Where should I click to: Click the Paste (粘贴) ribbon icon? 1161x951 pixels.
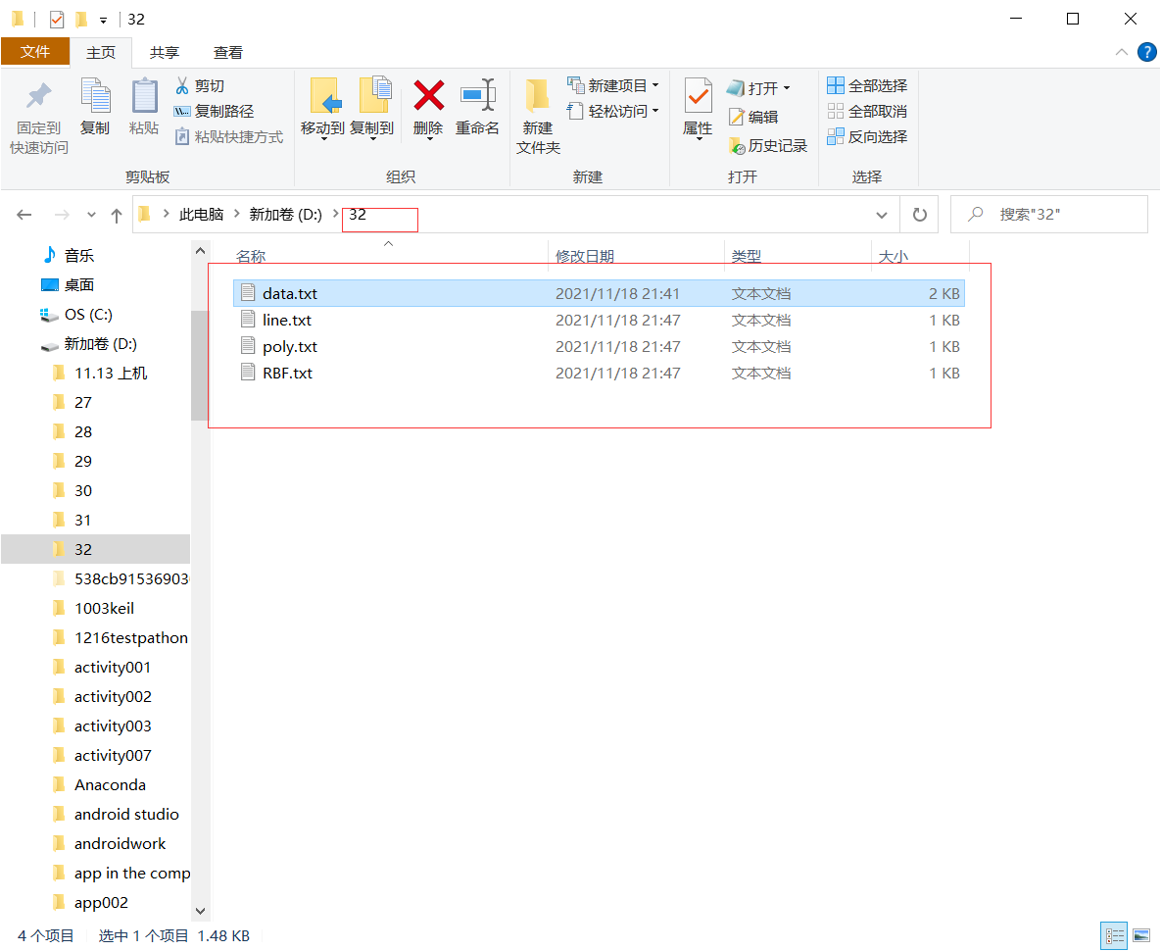pos(144,96)
